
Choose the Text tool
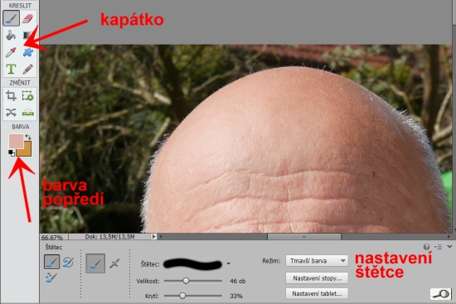pyautogui.click(x=12, y=70)
